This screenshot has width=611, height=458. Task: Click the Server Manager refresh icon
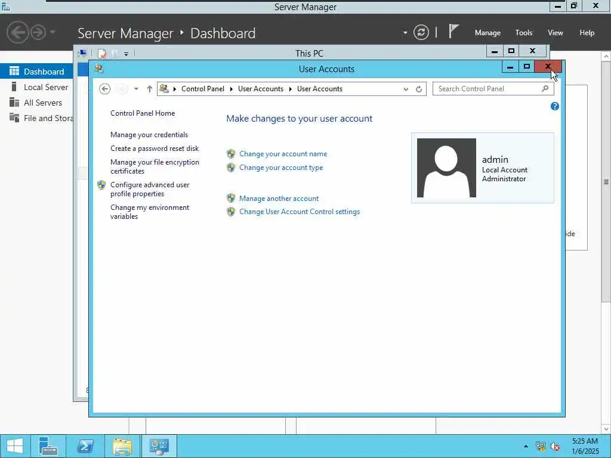[x=421, y=32]
